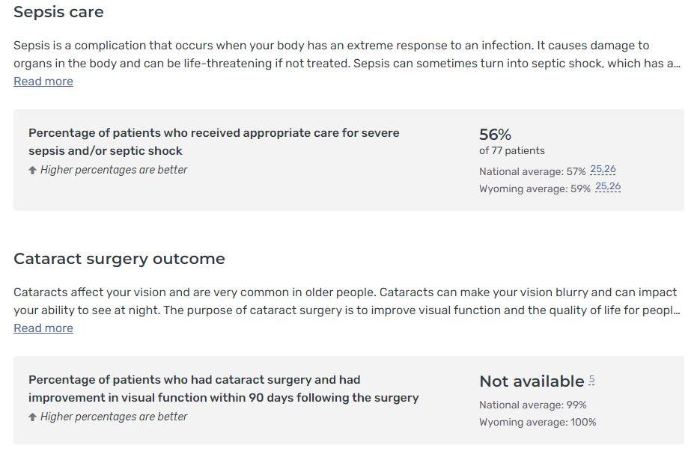Viewport: 700px width, 460px height.
Task: Open the footnote 25,26 next to the Wyoming sepsis average
Action: (608, 187)
